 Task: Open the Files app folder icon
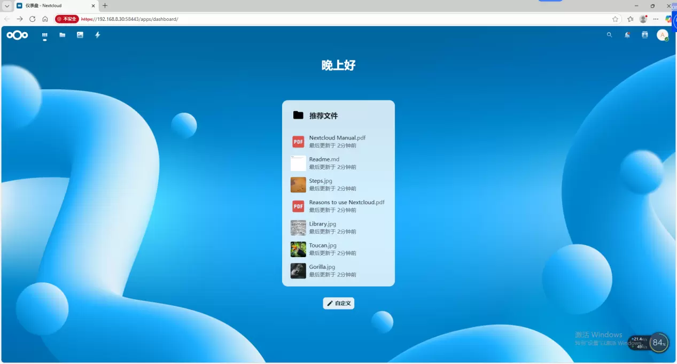pyautogui.click(x=63, y=35)
